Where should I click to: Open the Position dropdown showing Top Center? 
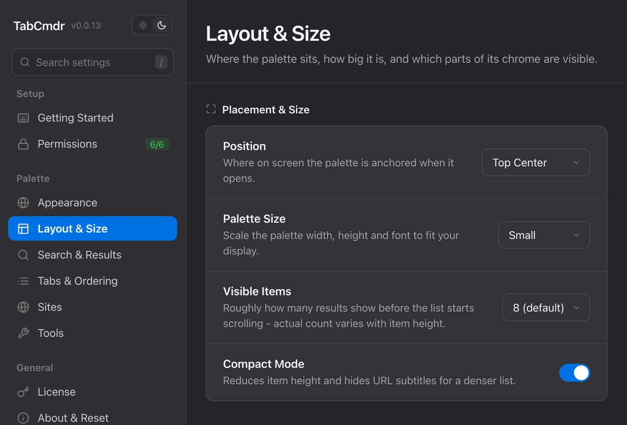[536, 162]
